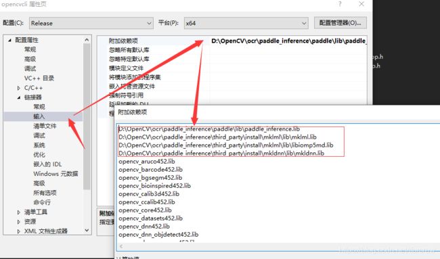Collapse the 链接器 tree node
The image size is (440, 259).
(19, 97)
